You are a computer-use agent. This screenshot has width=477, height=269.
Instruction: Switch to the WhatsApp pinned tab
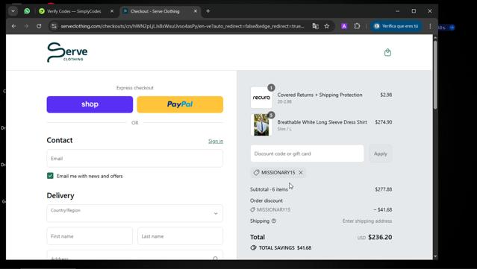[x=27, y=11]
